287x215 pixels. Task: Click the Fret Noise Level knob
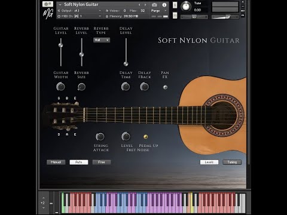tap(126, 136)
